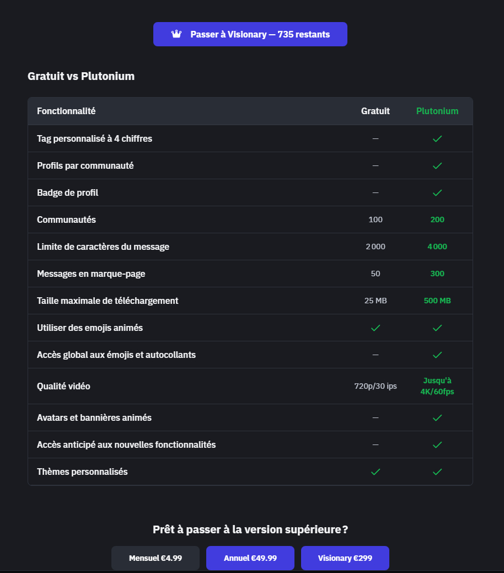Pick the Visionary €299 button
Image resolution: width=504 pixels, height=573 pixels.
point(345,558)
